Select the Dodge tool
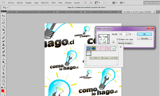The height and width of the screenshot is (96, 160). click(x=3, y=62)
